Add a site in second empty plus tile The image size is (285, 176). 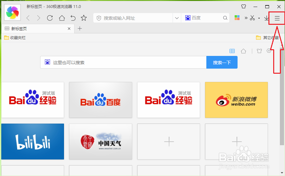click(236, 142)
